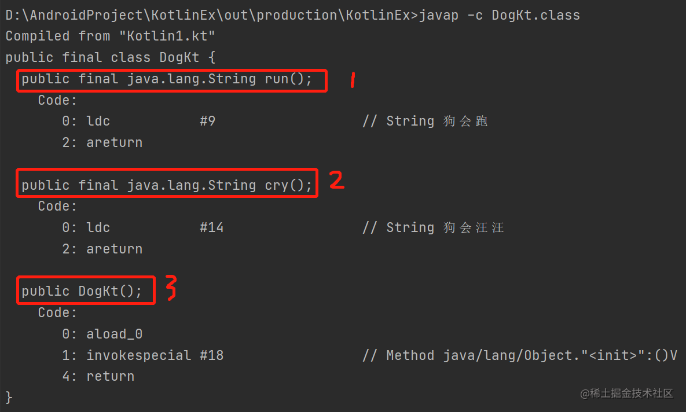This screenshot has width=686, height=412.
Task: Click the ldc #9 instruction line
Action: click(139, 121)
